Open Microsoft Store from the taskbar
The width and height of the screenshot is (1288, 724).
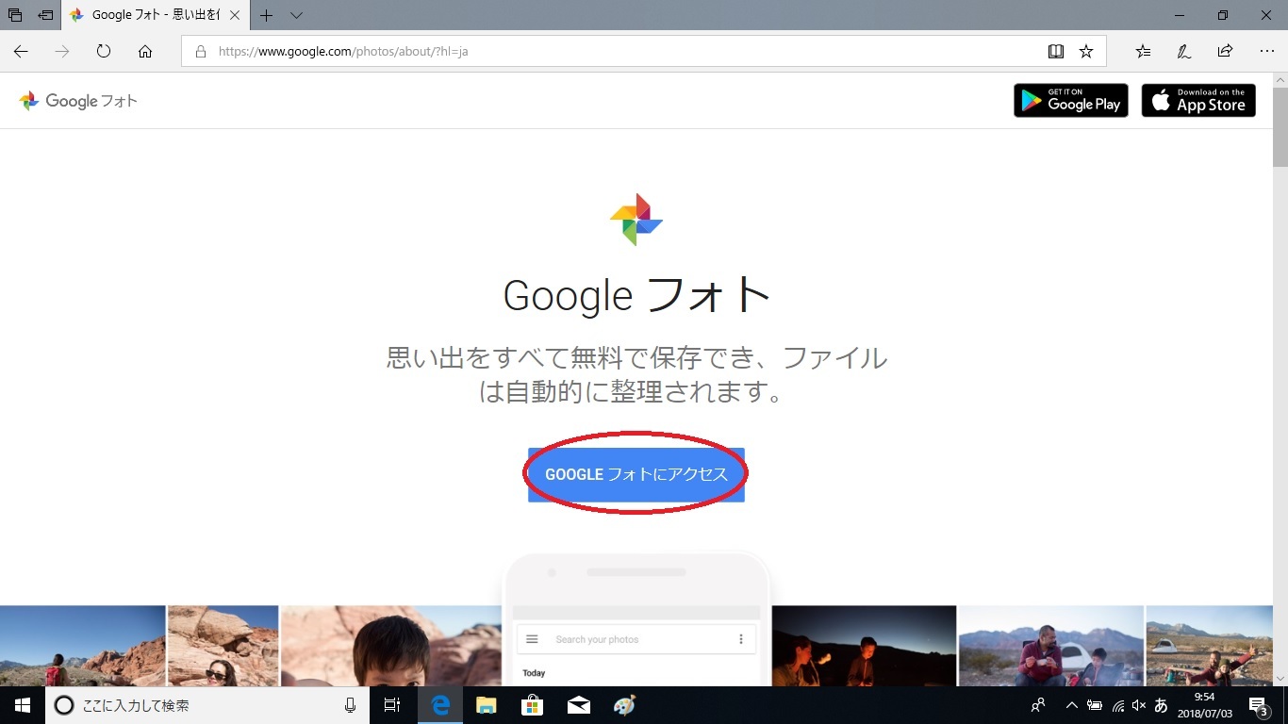[x=532, y=705]
